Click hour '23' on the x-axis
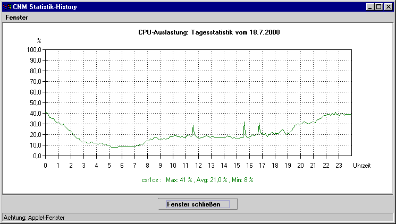This screenshot has height=224, width=396. (x=339, y=166)
